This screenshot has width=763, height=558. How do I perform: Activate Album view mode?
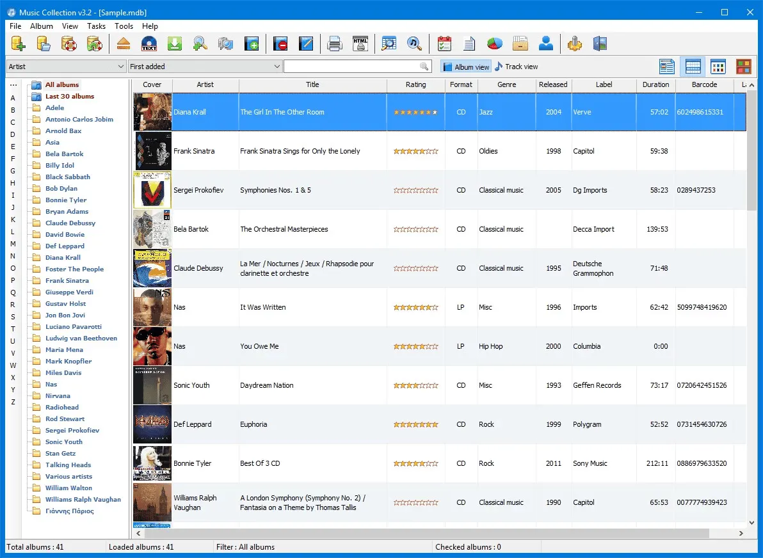pyautogui.click(x=465, y=66)
